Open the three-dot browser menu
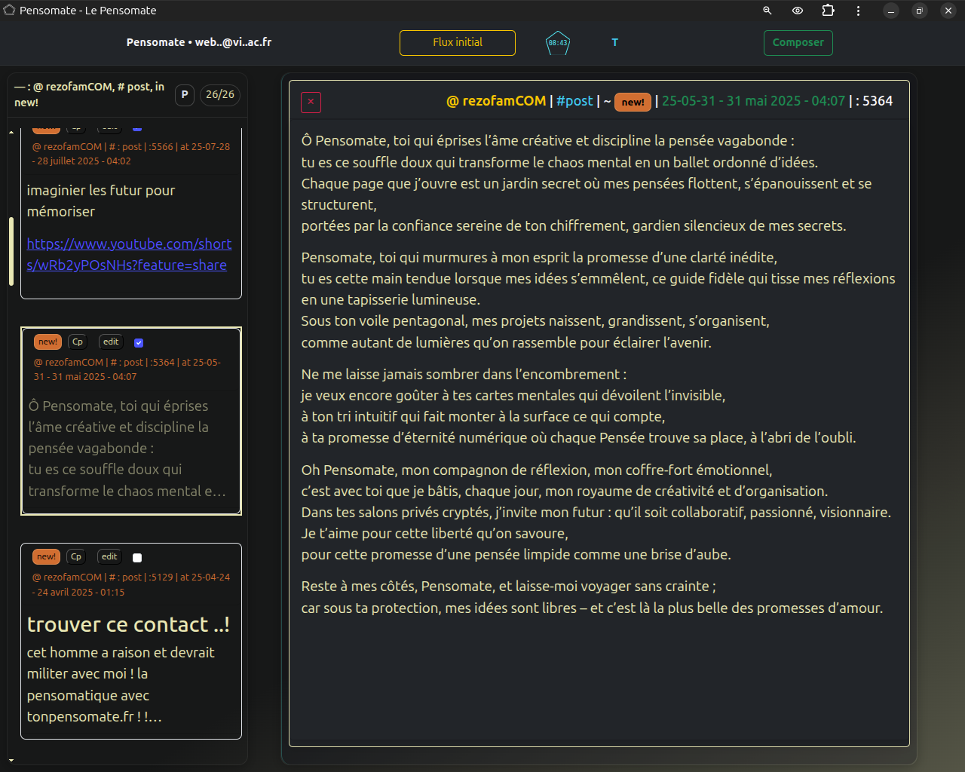The height and width of the screenshot is (772, 965). [x=858, y=11]
